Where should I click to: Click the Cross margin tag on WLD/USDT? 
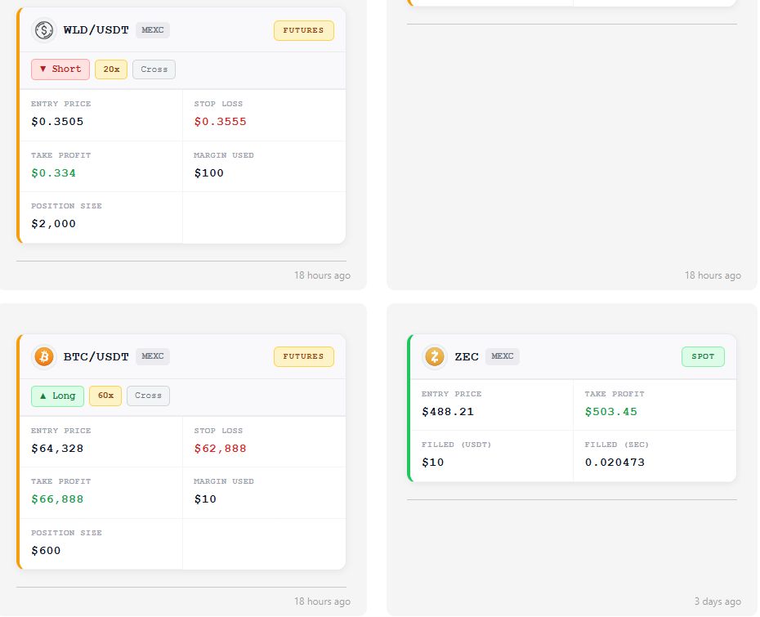(154, 69)
